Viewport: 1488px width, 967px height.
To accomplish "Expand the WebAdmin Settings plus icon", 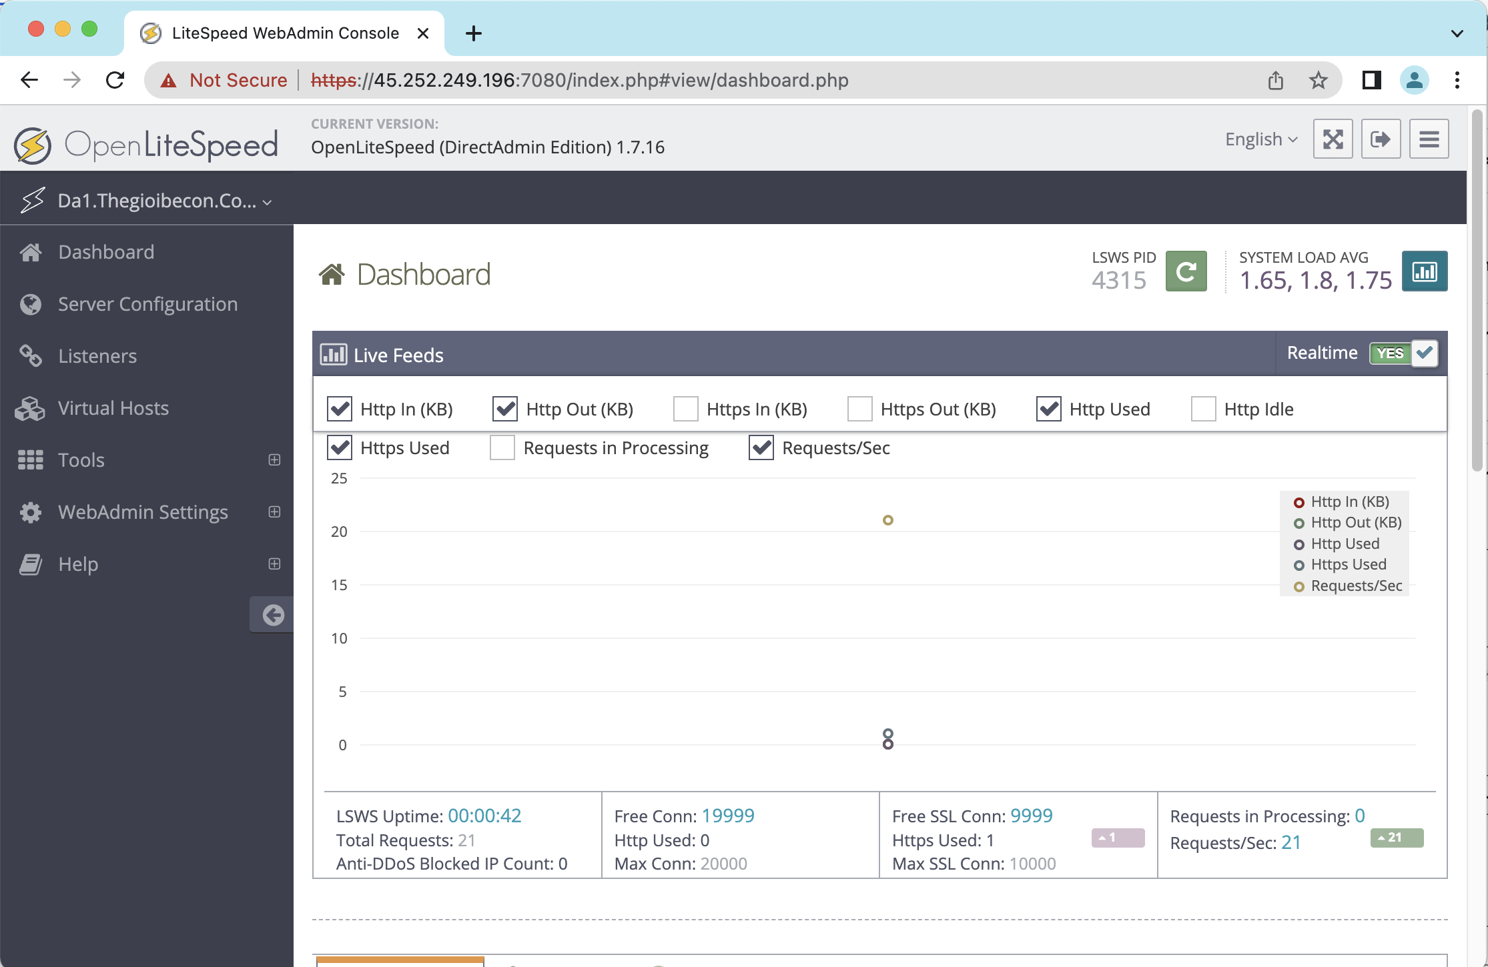I will point(274,512).
